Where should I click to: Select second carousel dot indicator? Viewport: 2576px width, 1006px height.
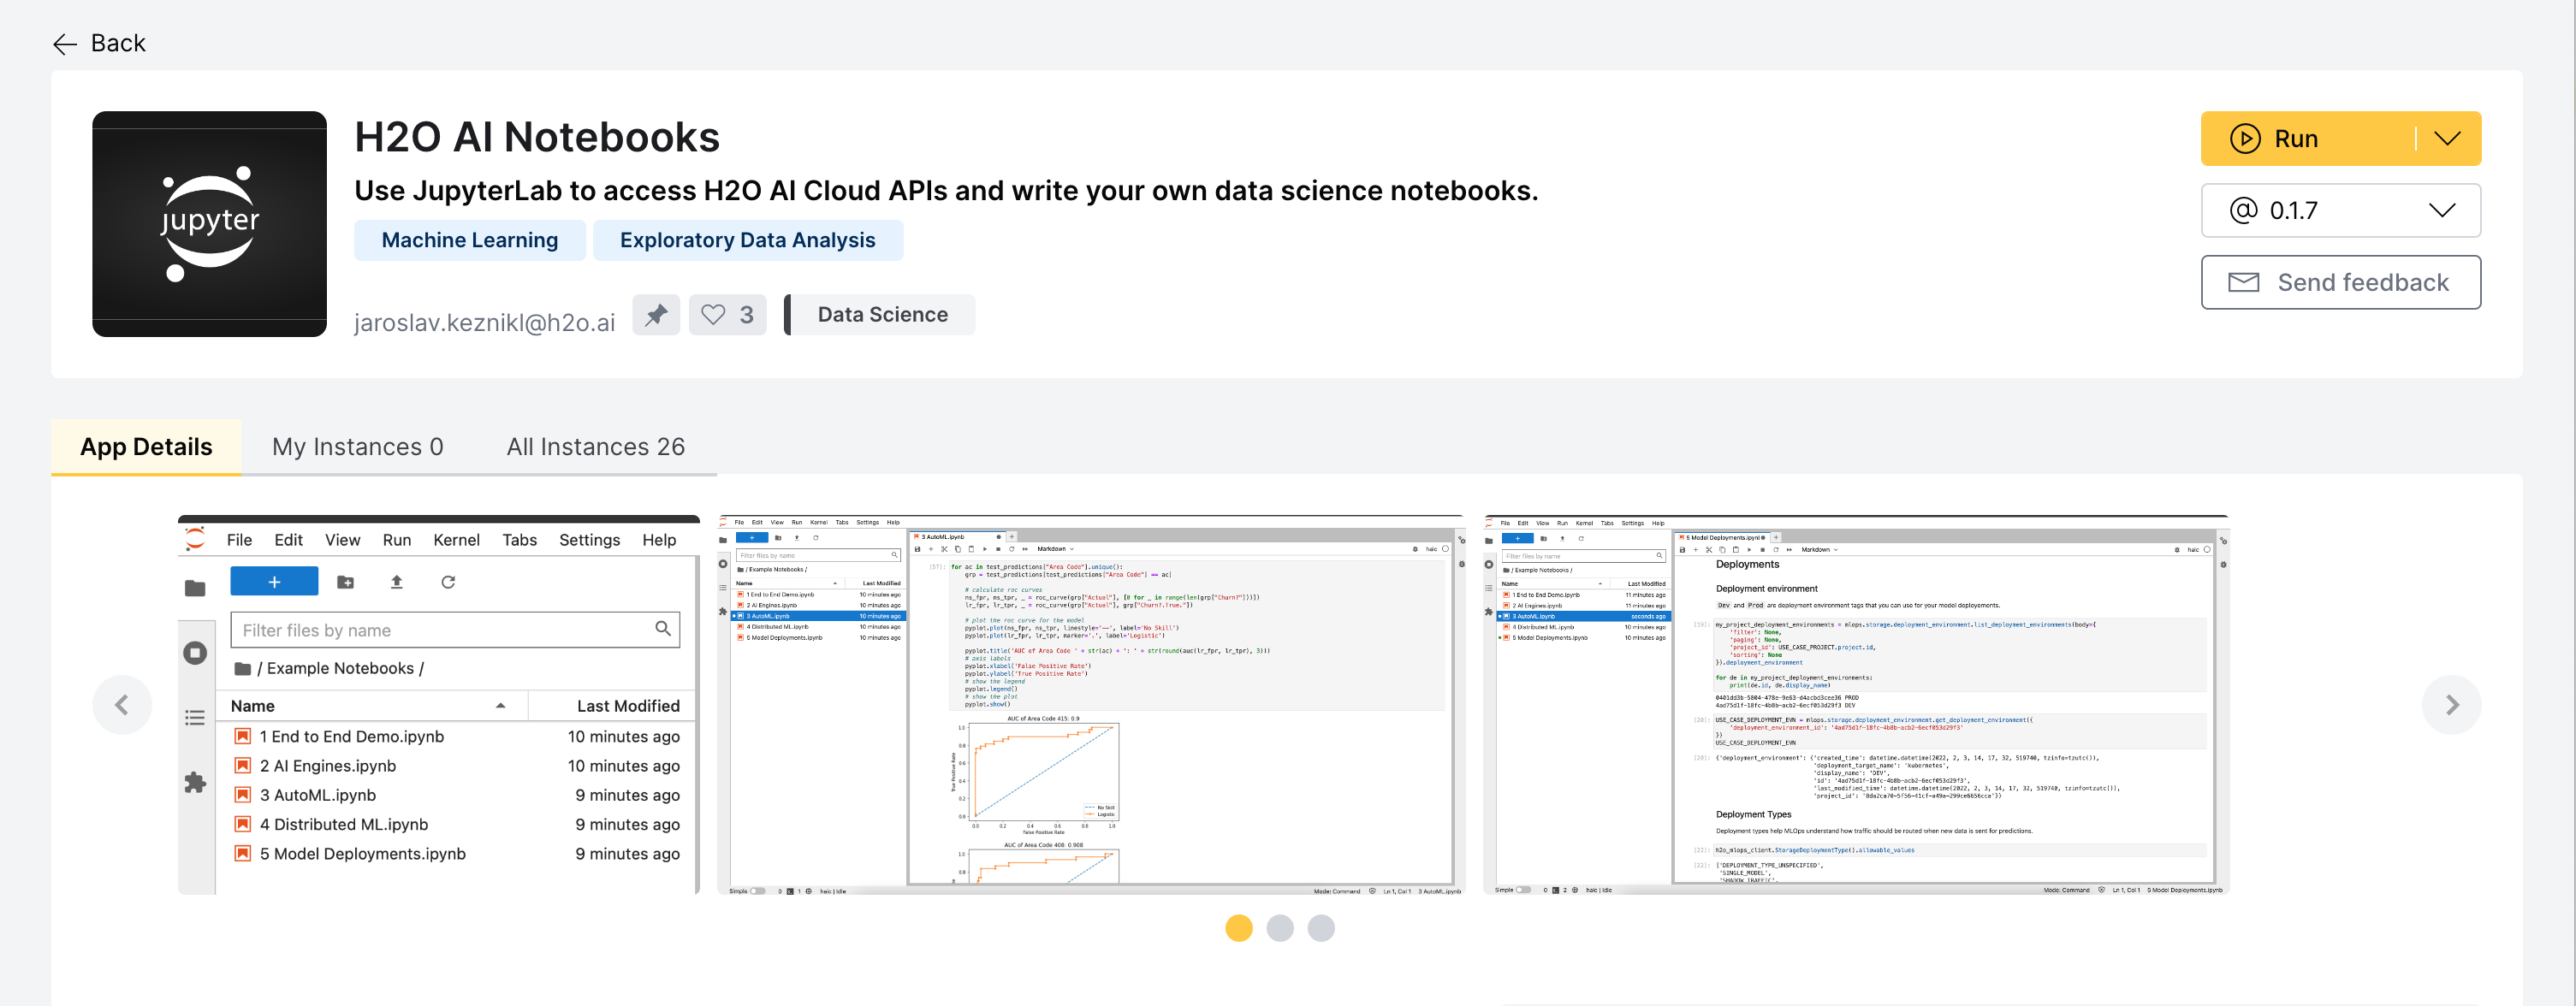(1279, 928)
